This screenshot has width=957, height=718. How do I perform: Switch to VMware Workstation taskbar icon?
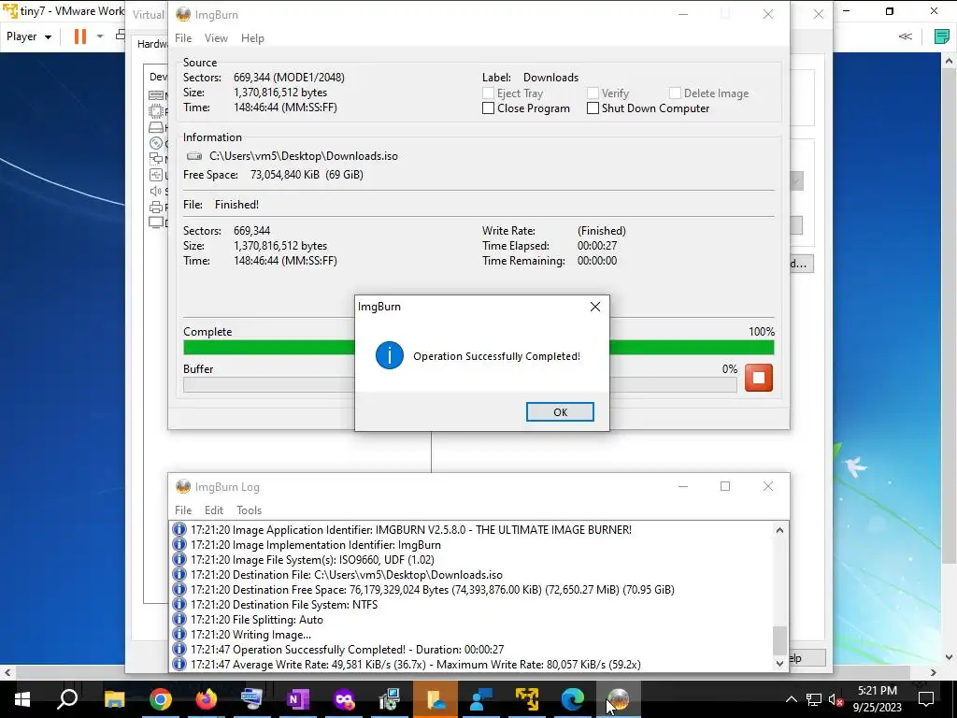527,699
